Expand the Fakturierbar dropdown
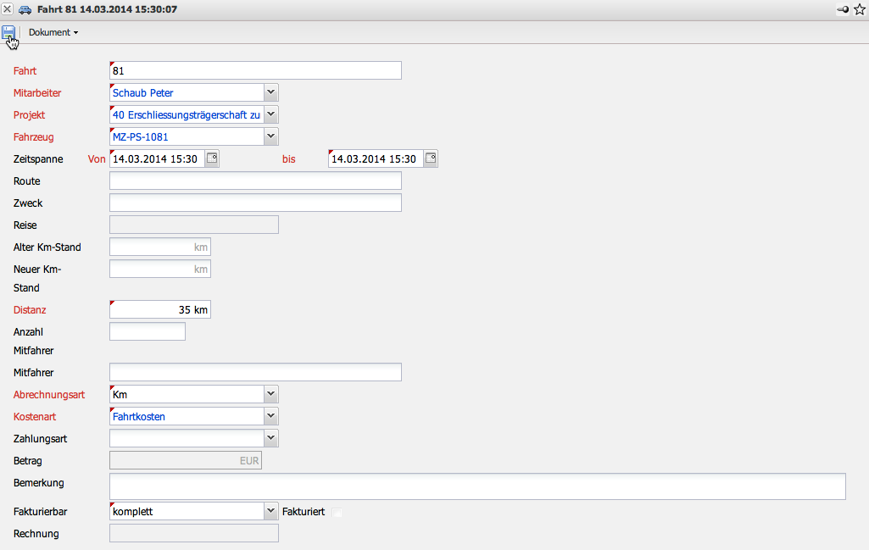The height and width of the screenshot is (550, 869). (270, 511)
